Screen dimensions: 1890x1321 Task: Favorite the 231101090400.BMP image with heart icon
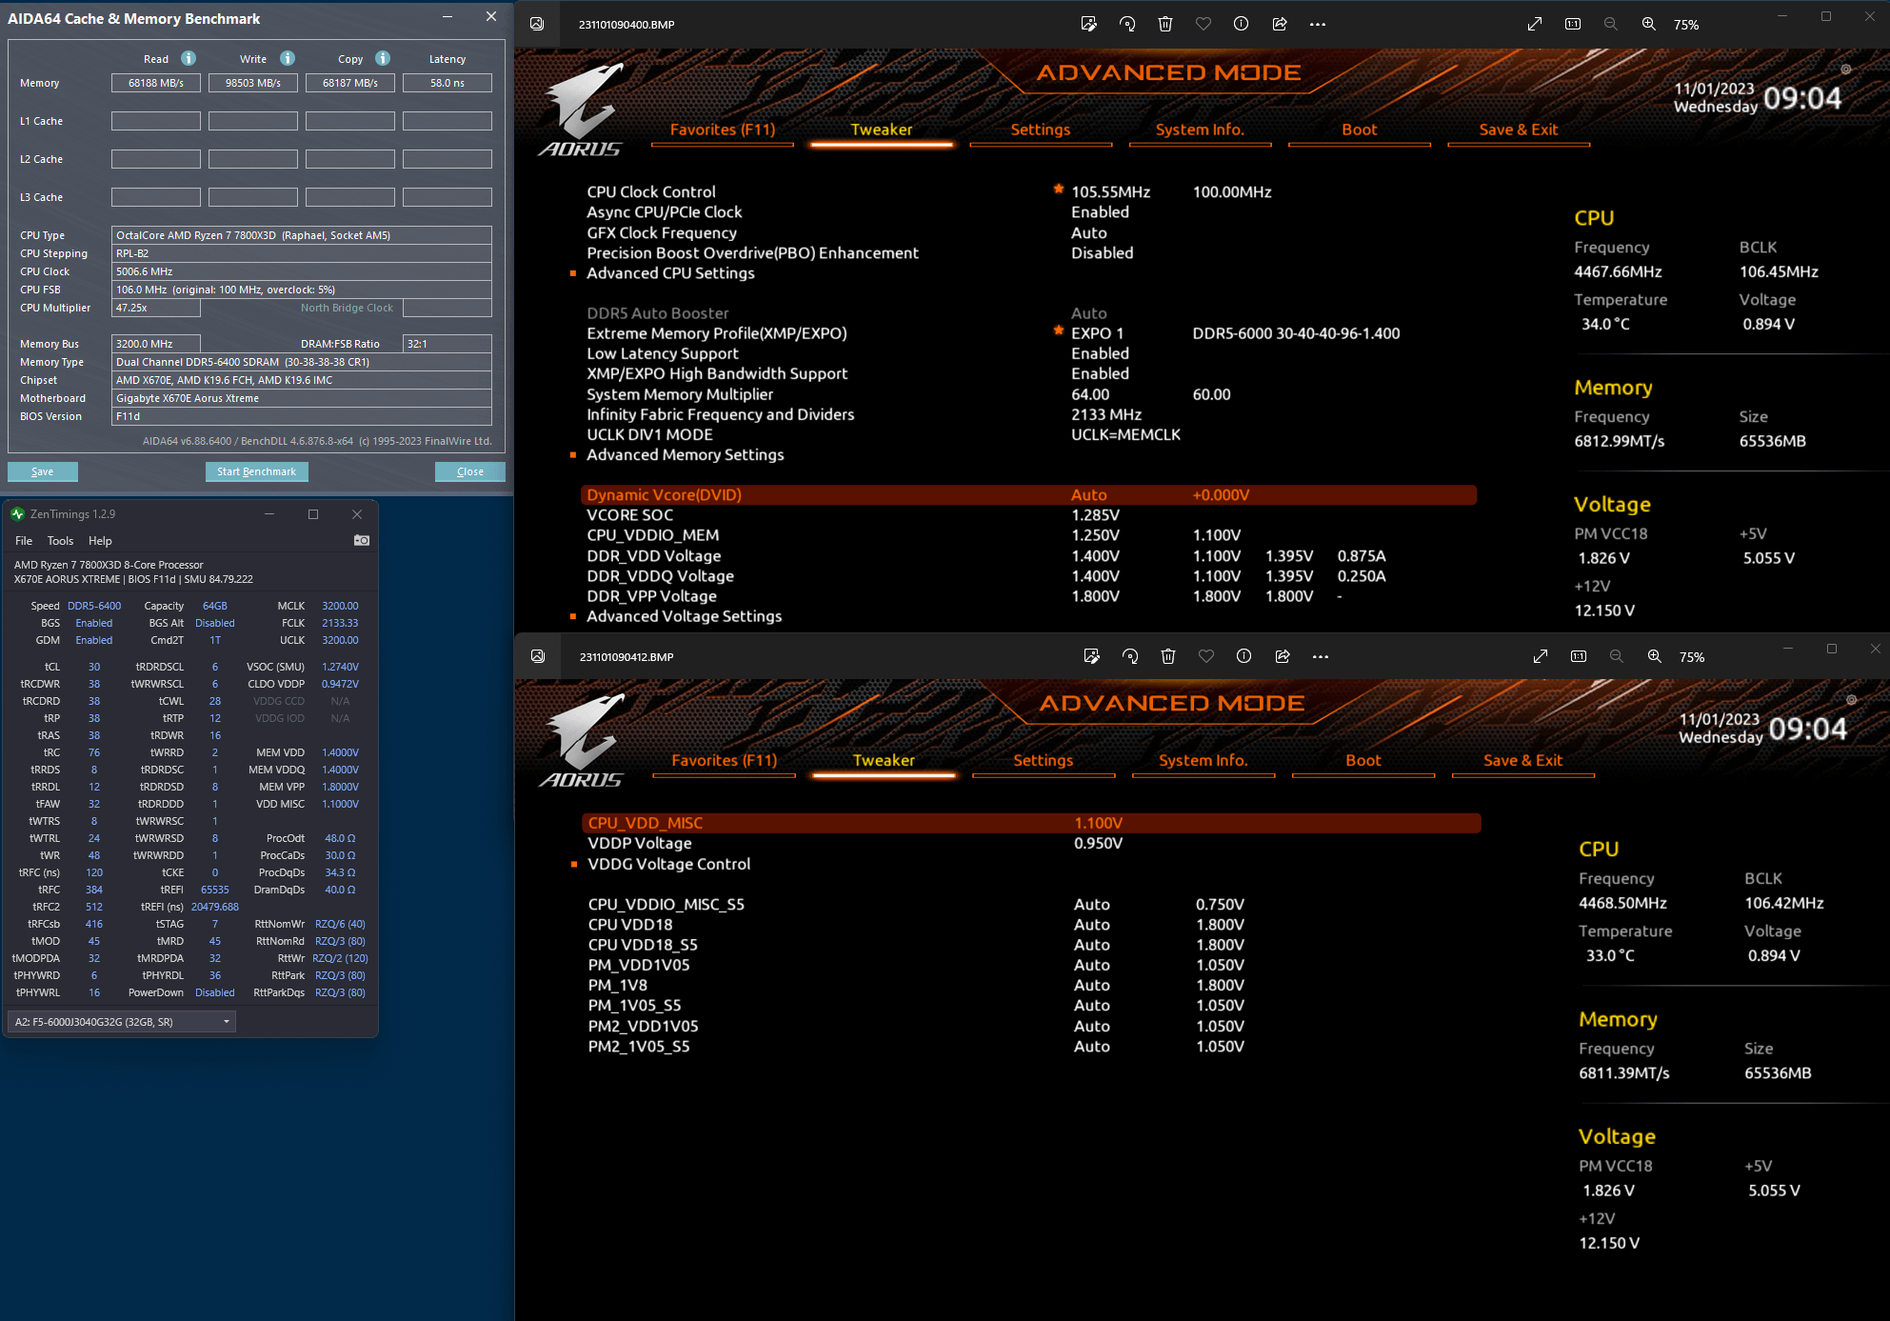coord(1204,25)
